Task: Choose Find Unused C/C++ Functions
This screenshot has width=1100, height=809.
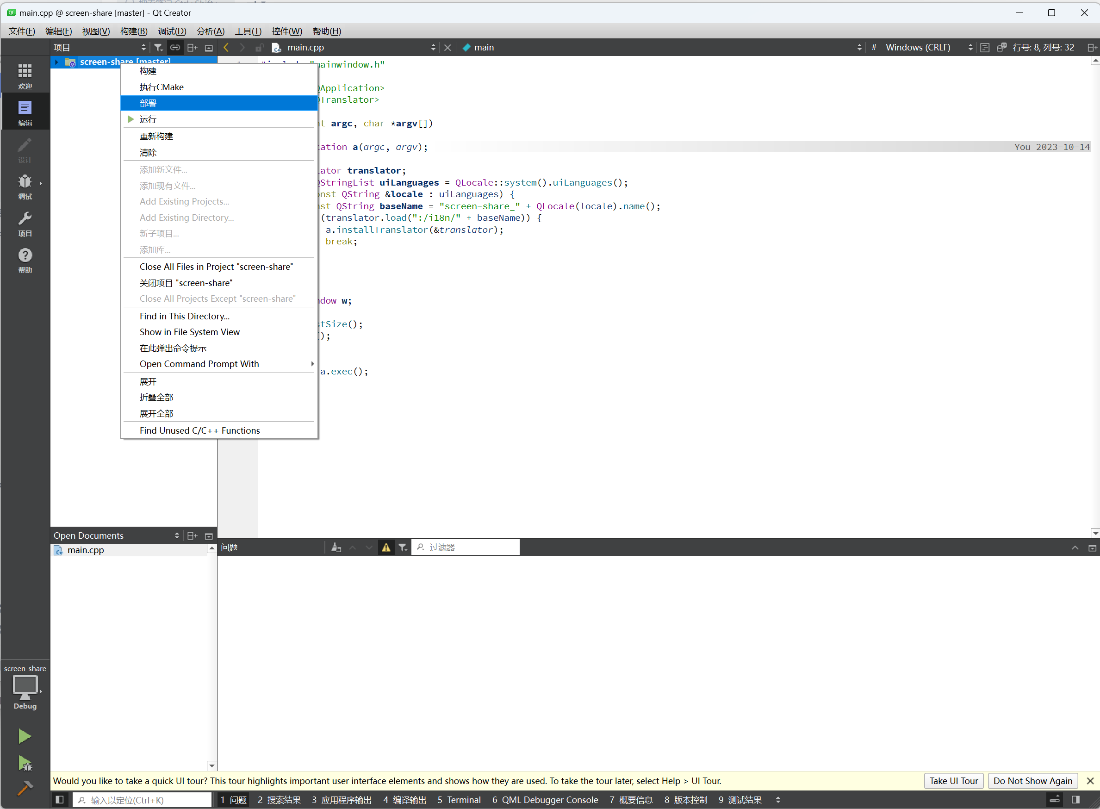Action: 219,430
